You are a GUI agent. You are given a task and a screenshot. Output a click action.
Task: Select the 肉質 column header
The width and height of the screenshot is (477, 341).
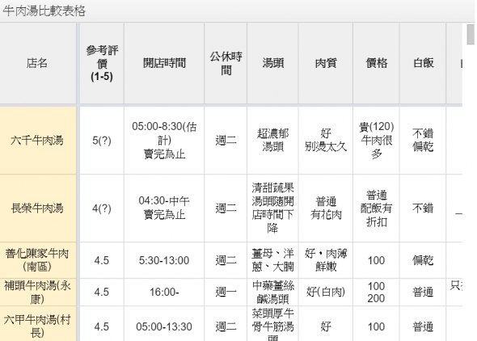pos(326,63)
